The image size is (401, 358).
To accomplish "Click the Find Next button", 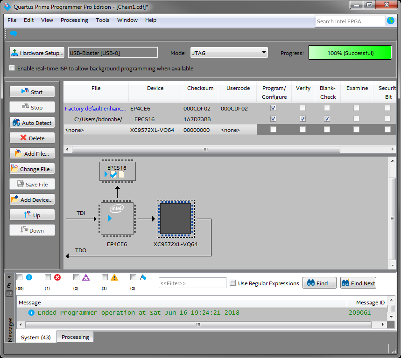I will pos(359,283).
